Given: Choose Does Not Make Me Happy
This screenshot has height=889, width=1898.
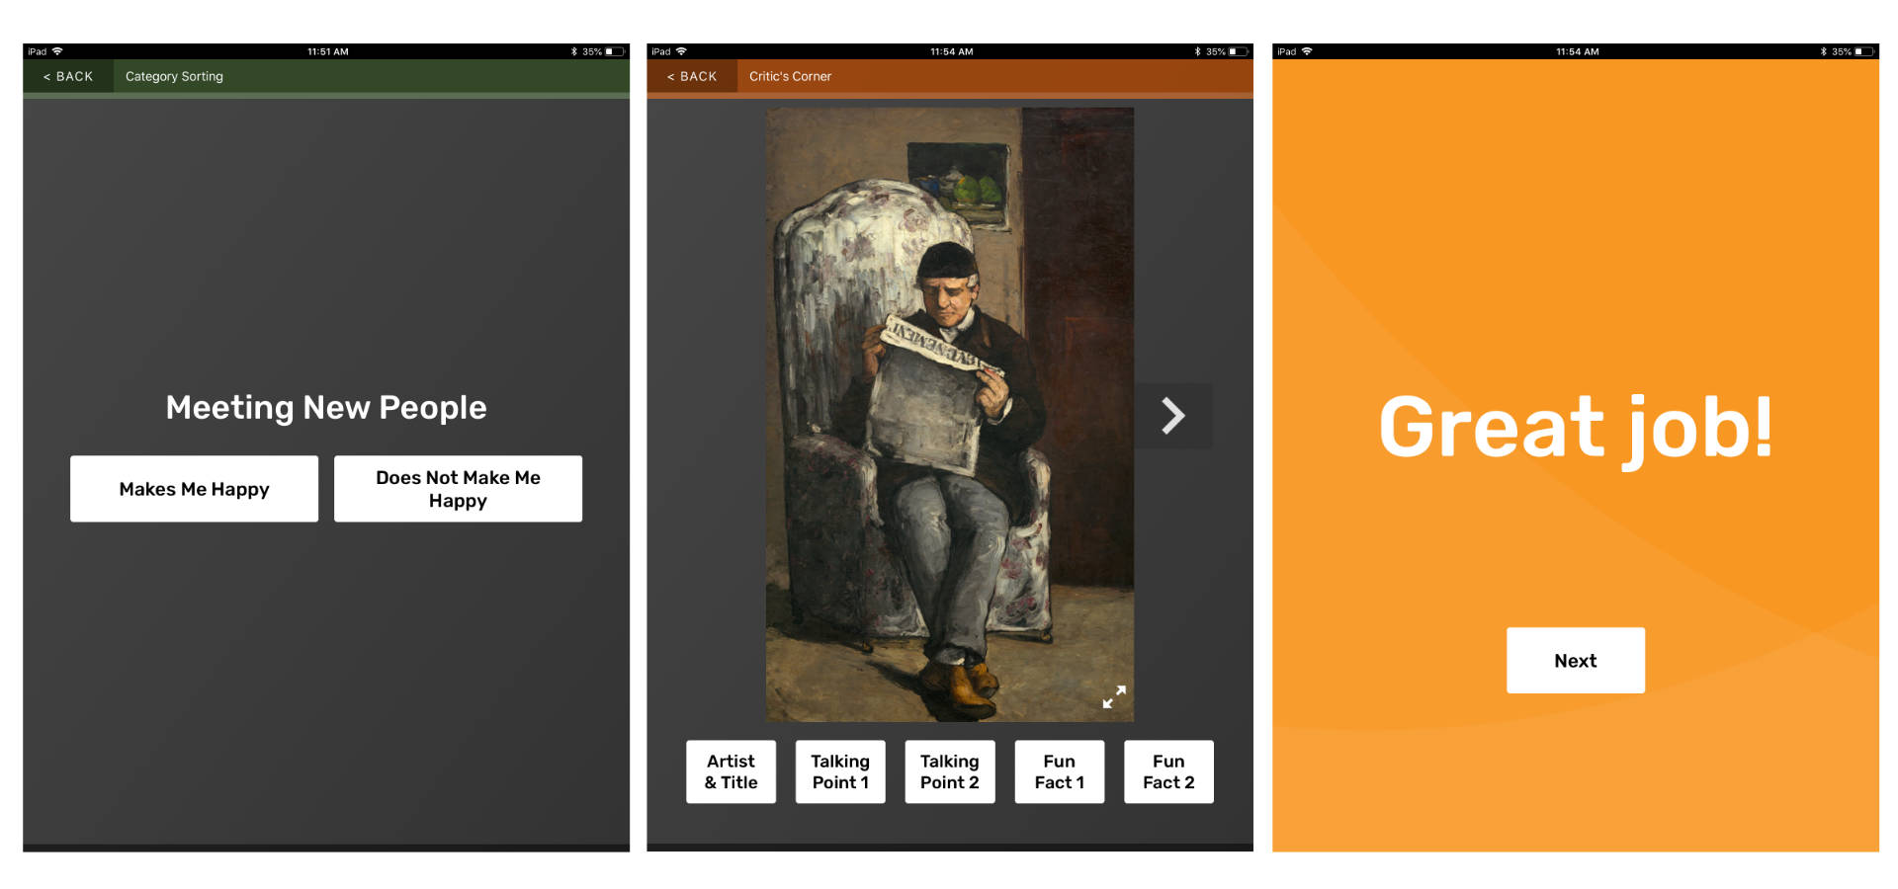Looking at the screenshot, I should 458,489.
